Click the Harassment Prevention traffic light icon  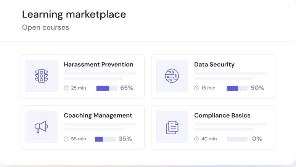click(42, 76)
